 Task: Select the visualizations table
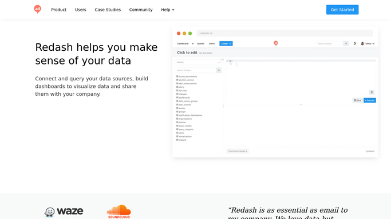tap(185, 136)
